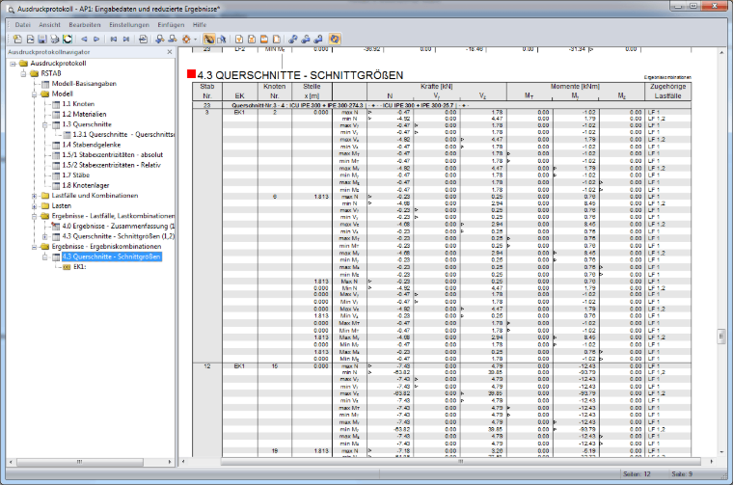Click page icon with orange down arrow
The height and width of the screenshot is (485, 733).
[x=239, y=40]
